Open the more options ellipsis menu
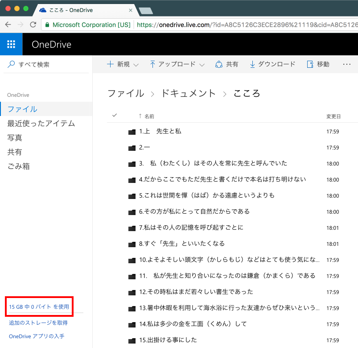The image size is (358, 348). point(347,64)
